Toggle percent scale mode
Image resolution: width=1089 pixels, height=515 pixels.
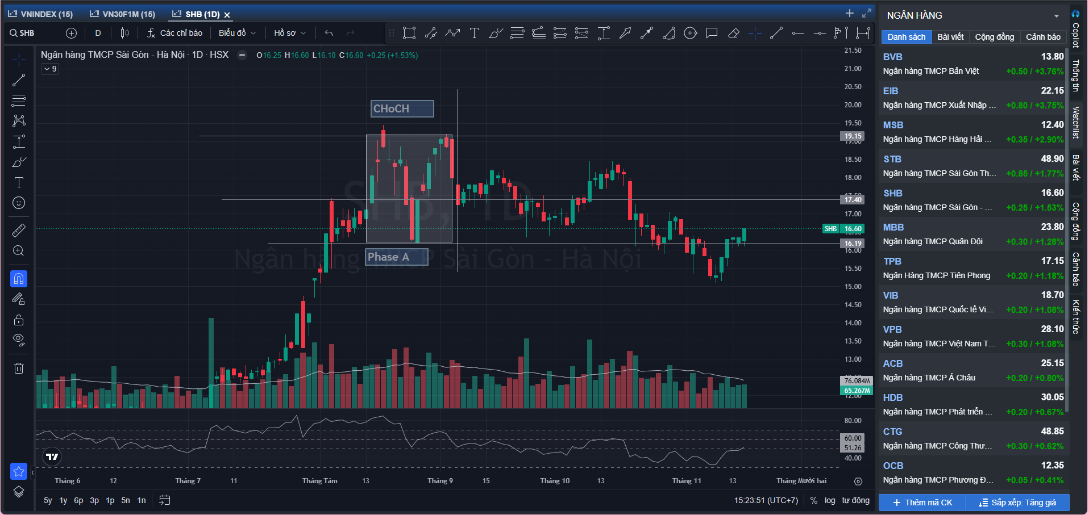814,500
